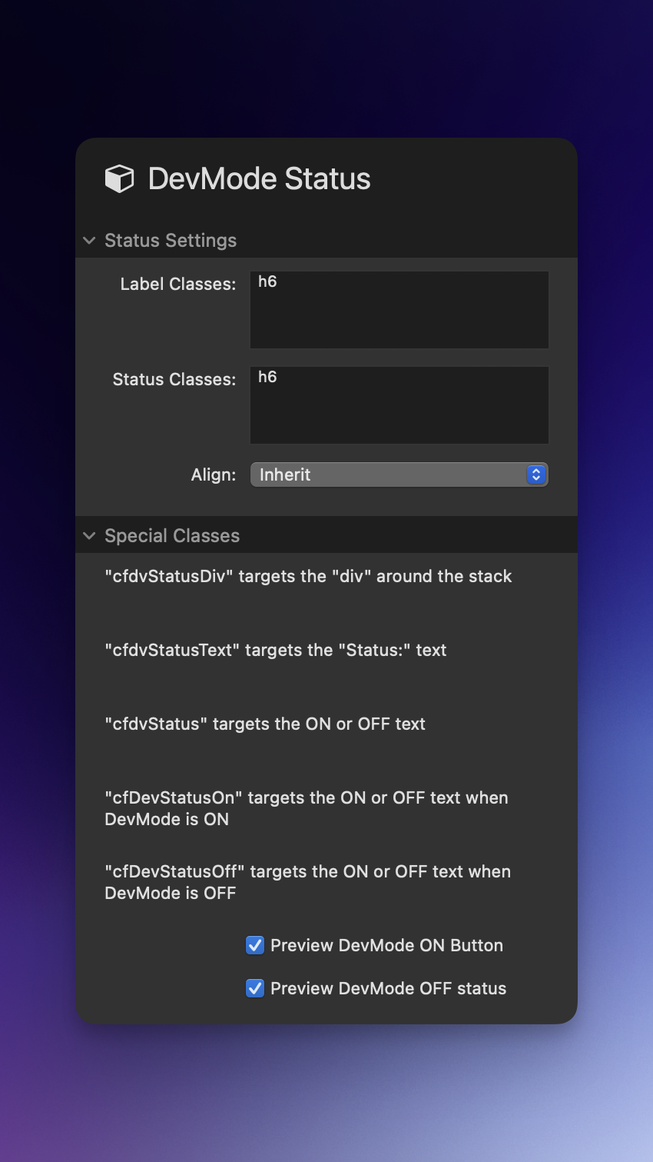Collapse the Status Settings section chevron

89,241
